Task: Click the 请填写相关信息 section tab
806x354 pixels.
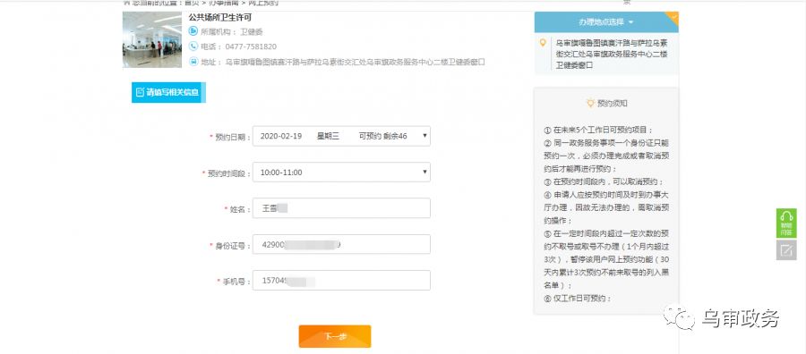Action: (x=168, y=92)
